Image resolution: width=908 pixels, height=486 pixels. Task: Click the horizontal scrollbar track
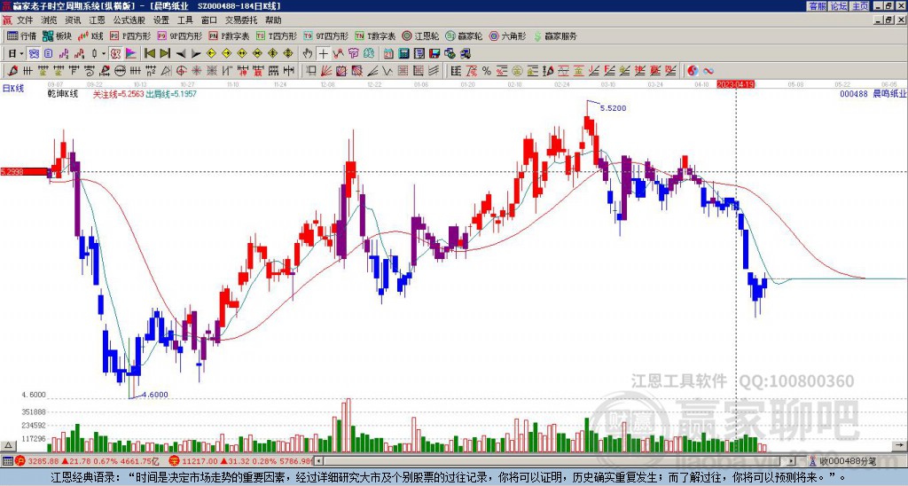pos(556,461)
